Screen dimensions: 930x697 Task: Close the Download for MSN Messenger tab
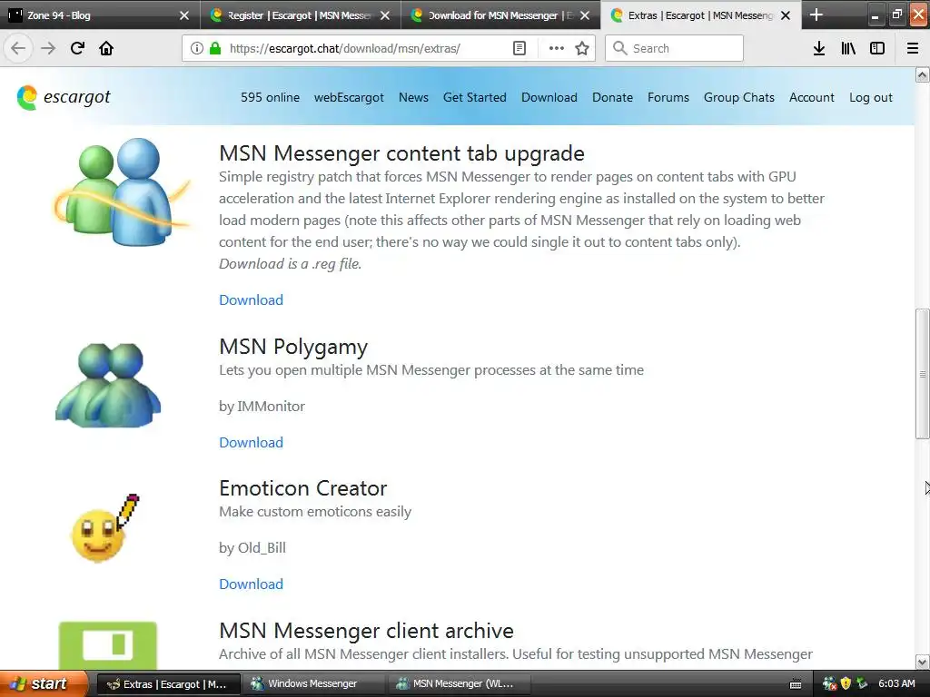tap(585, 15)
